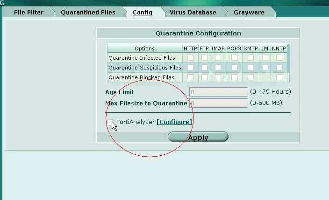Tick Quarantine Suspicious Files for NNTP
This screenshot has width=329, height=200.
[x=279, y=68]
